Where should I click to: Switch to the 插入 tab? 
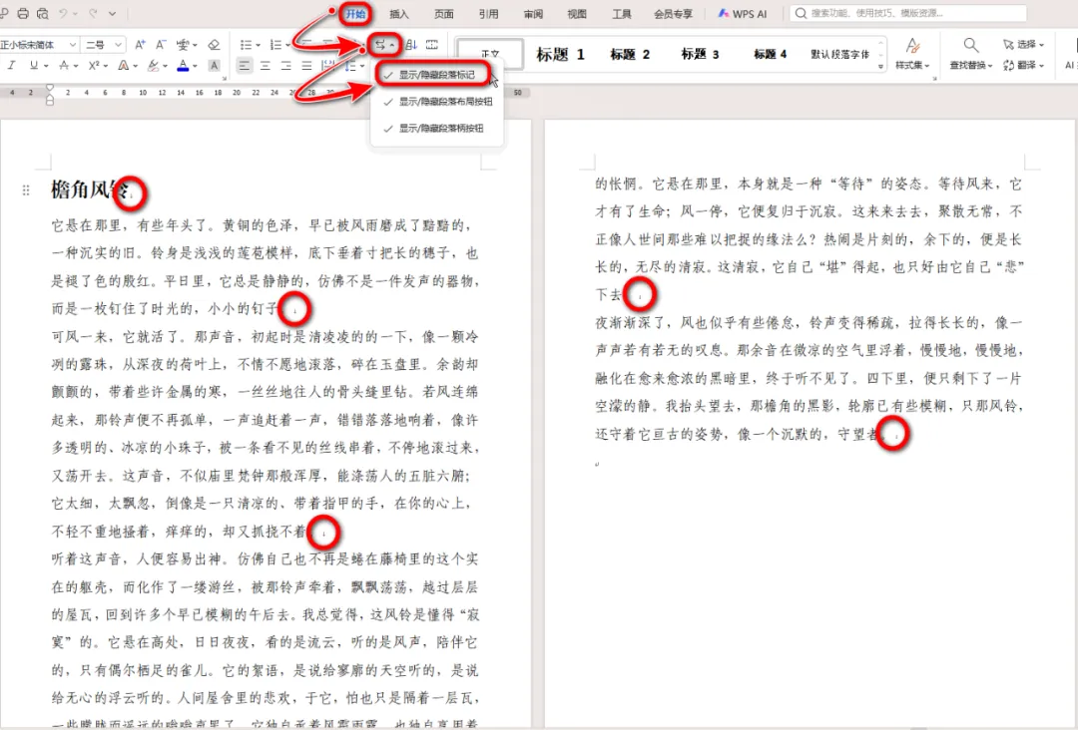[x=398, y=14]
